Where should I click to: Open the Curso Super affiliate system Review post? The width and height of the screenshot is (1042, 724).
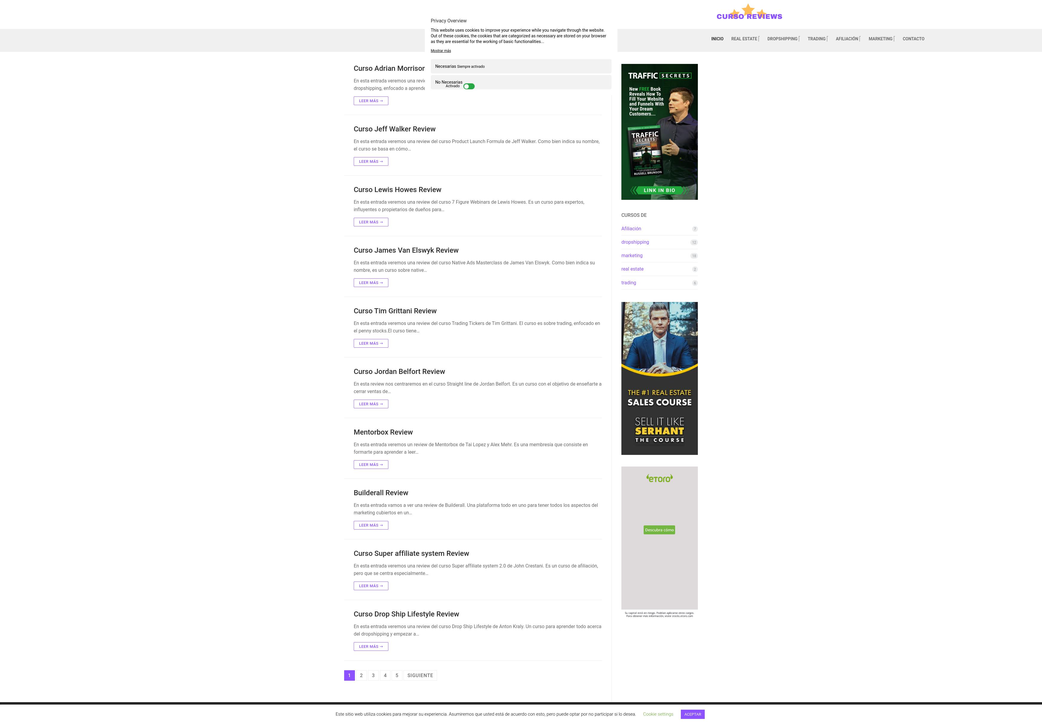pos(411,553)
